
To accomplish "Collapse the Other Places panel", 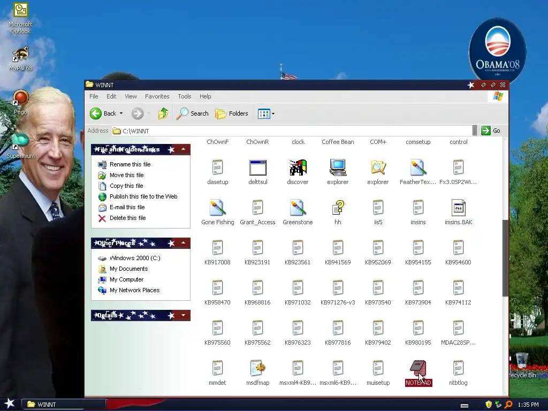I will (x=183, y=242).
